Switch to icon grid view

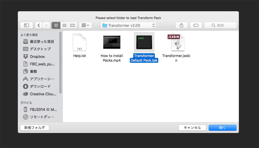(x=56, y=25)
